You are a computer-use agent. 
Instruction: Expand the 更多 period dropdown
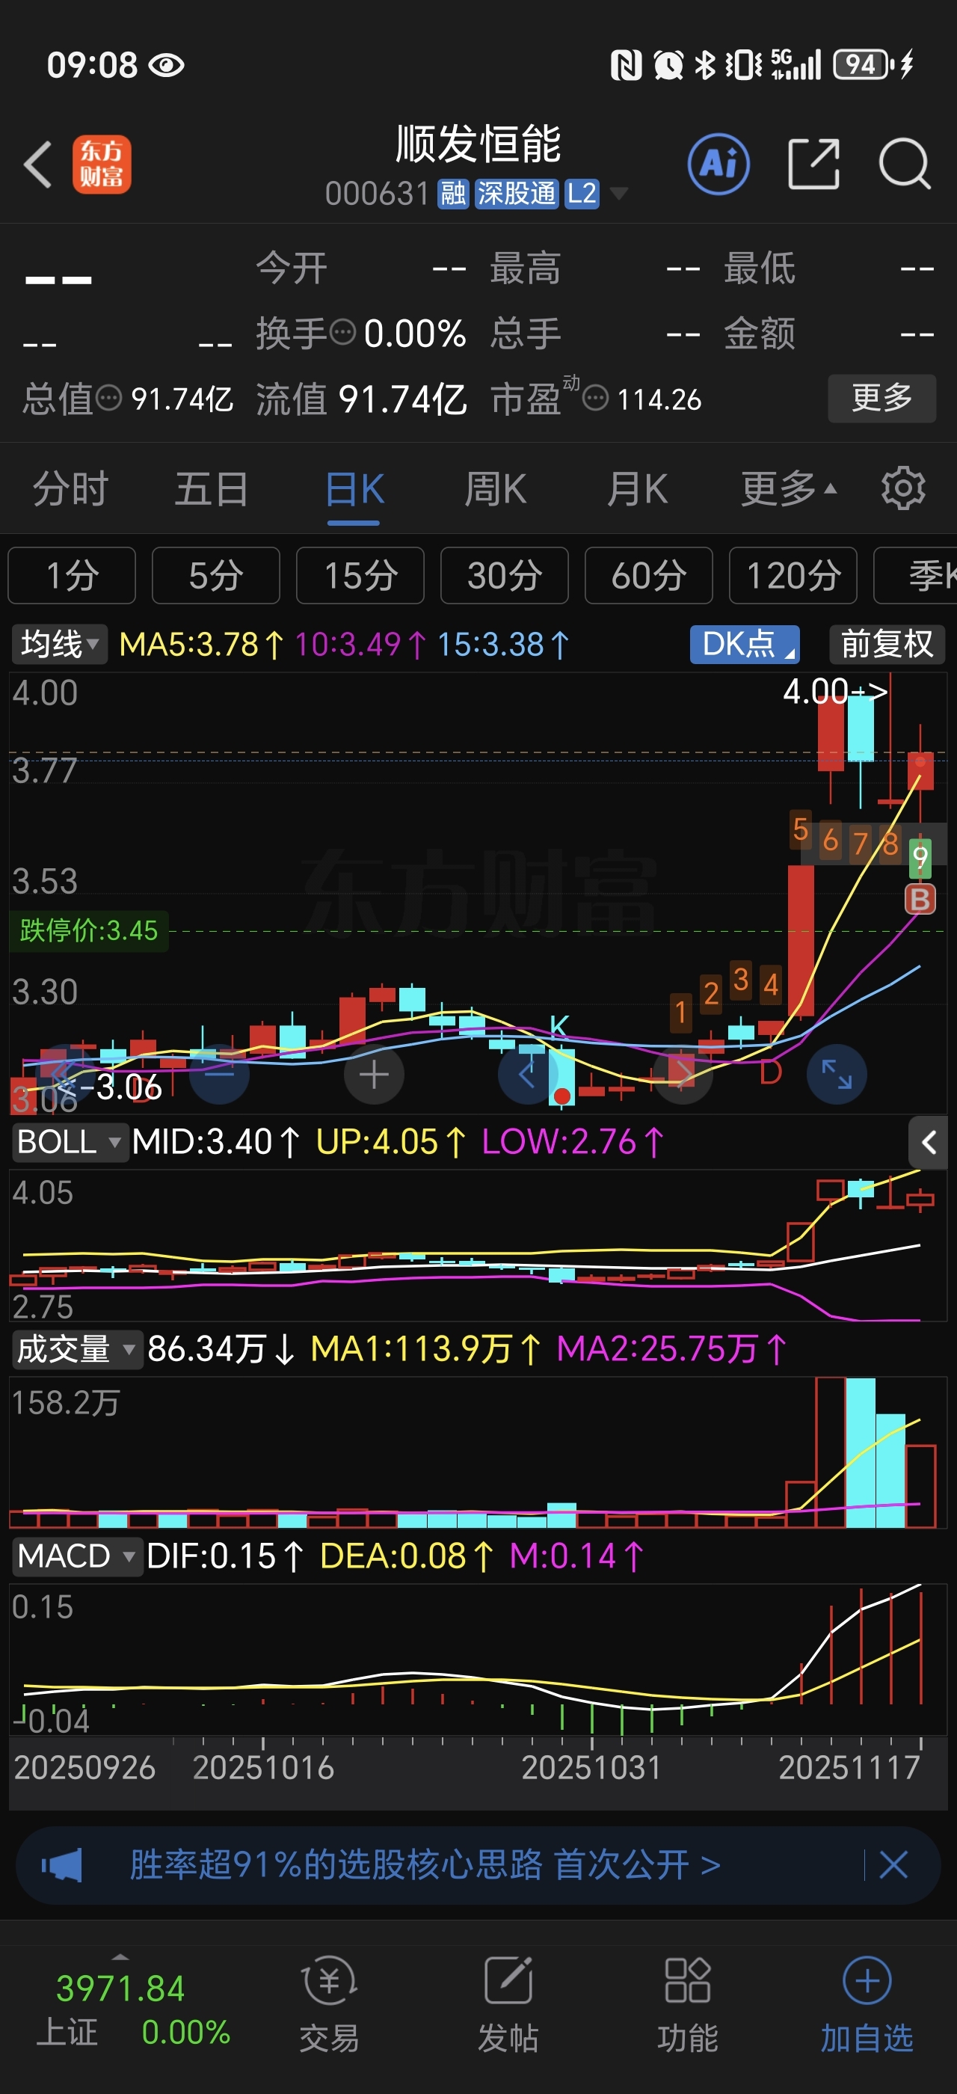click(x=788, y=489)
